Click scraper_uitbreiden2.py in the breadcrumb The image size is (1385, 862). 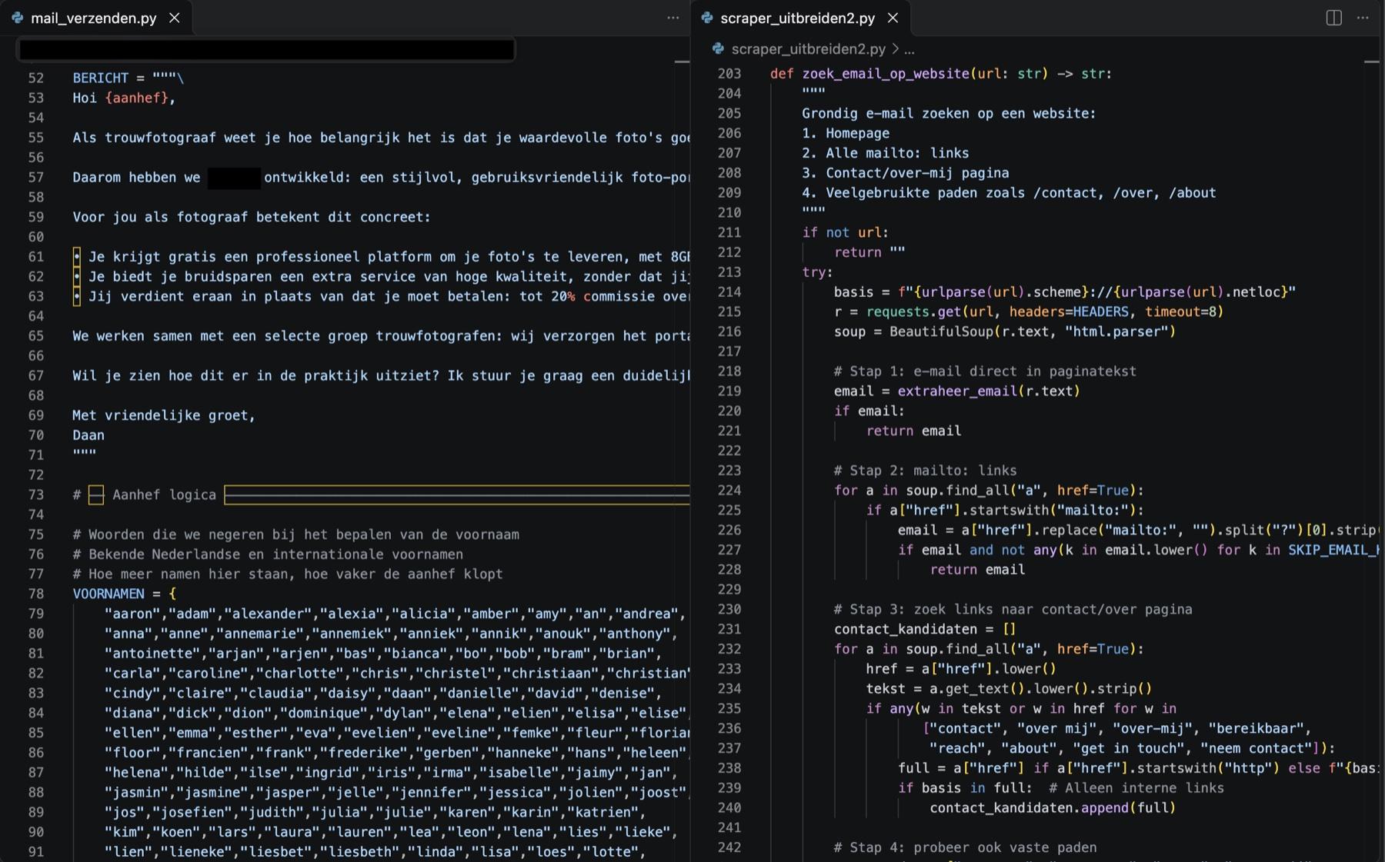point(808,49)
